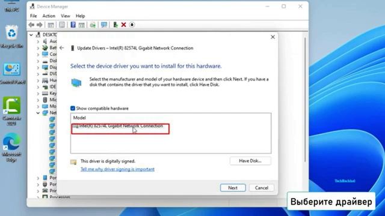
Task: Click the action pane toolbar icon beside Help icon
Action: pos(82,25)
